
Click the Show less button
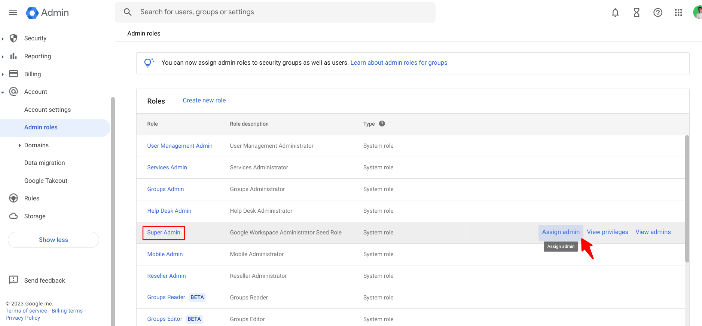coord(54,240)
